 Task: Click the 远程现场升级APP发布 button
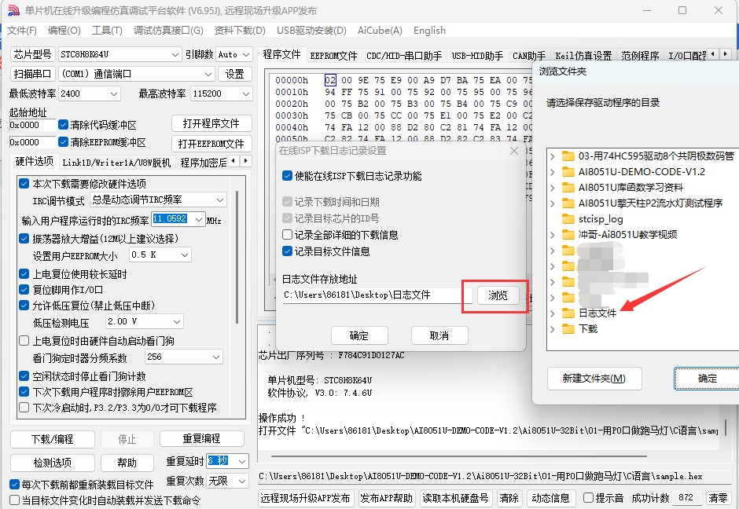coord(305,498)
